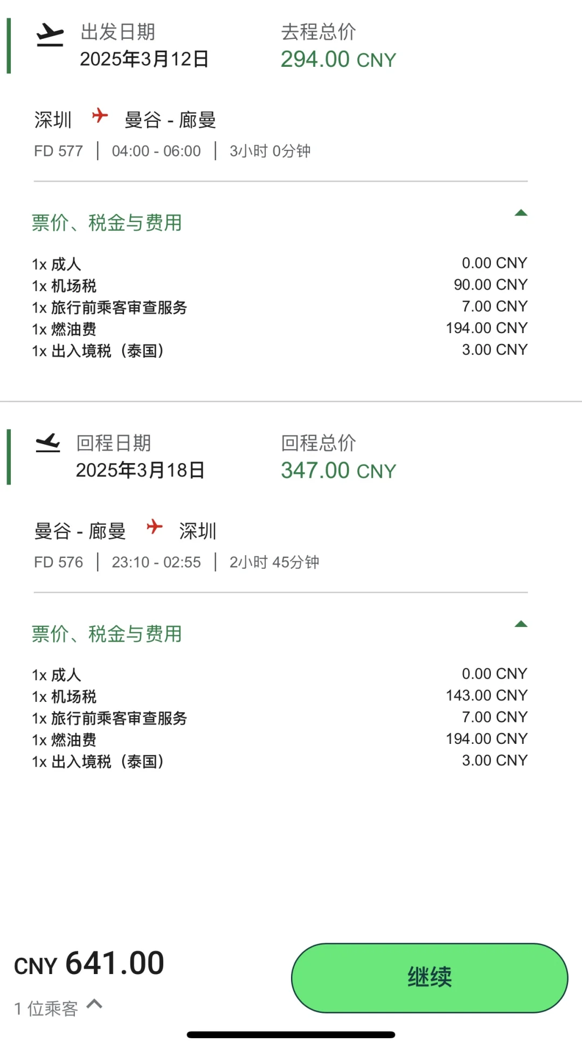Viewport: 582px width, 1049px height.
Task: Tap return 机场税 143.00 CNY row
Action: click(280, 696)
